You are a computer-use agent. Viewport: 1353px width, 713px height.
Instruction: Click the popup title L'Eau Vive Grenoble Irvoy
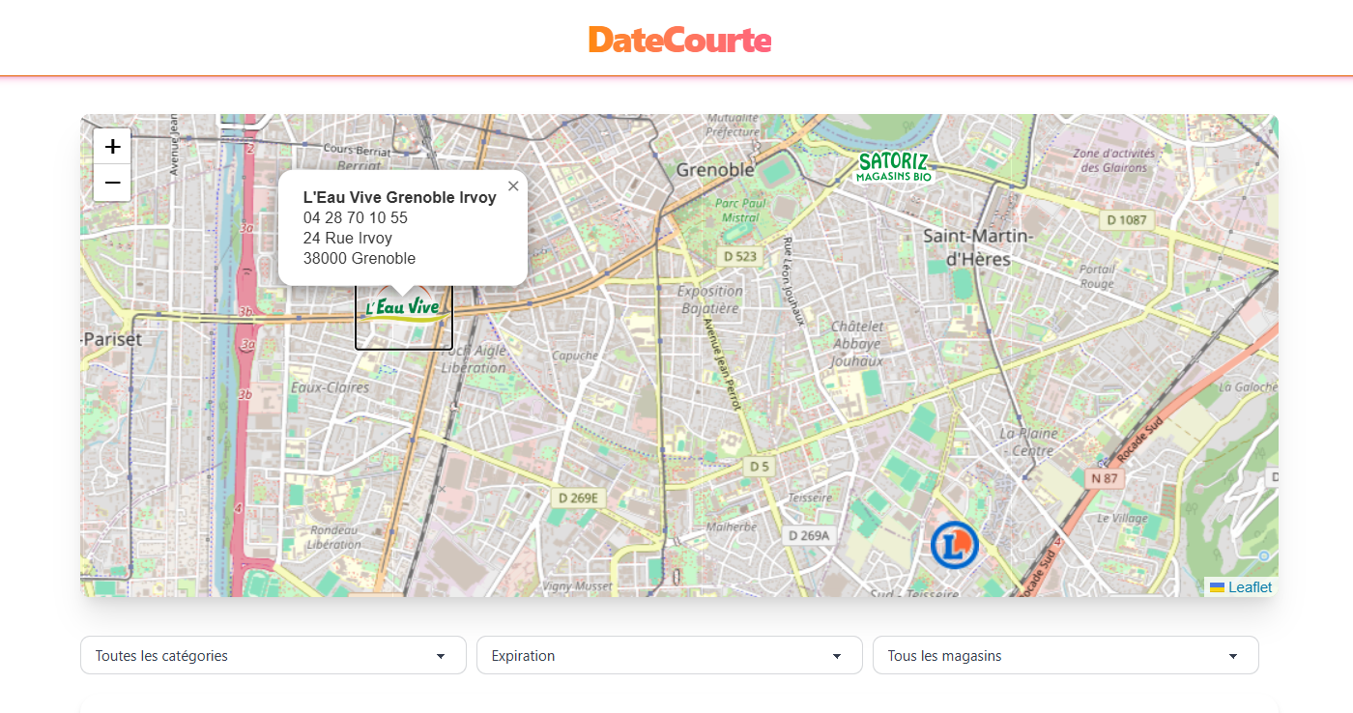pyautogui.click(x=399, y=197)
